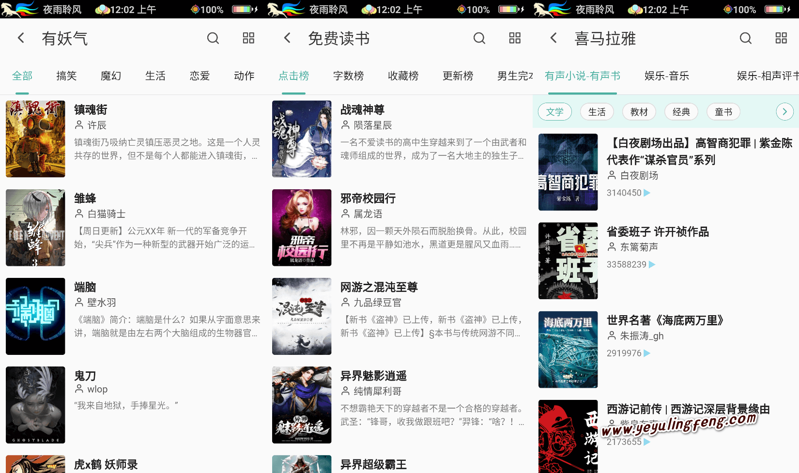799x473 pixels.
Task: Select the 生活 category chip
Action: [597, 112]
